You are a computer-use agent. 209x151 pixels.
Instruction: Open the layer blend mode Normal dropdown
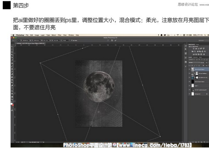tap(194, 63)
